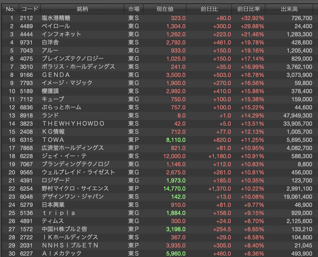The image size is (318, 257).
Task: Select ＴＨＥＷＨＹＨＯＷＤＯ in the list
Action: pyautogui.click(x=73, y=124)
